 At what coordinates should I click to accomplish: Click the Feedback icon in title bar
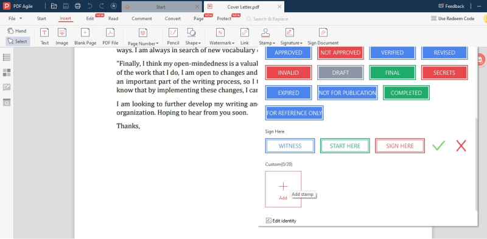[x=441, y=6]
